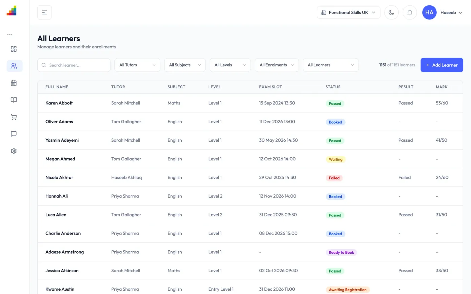Toggle the sidebar collapse menu button
The height and width of the screenshot is (294, 471).
[x=44, y=12]
